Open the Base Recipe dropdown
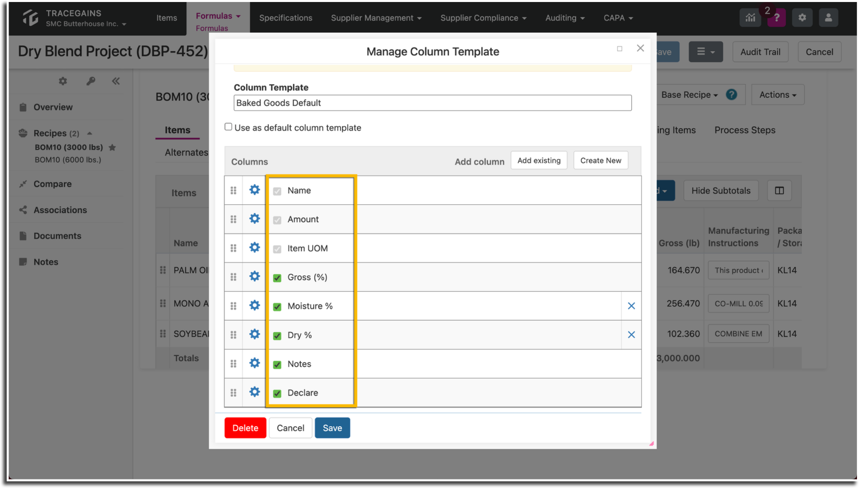859x488 pixels. click(x=689, y=95)
